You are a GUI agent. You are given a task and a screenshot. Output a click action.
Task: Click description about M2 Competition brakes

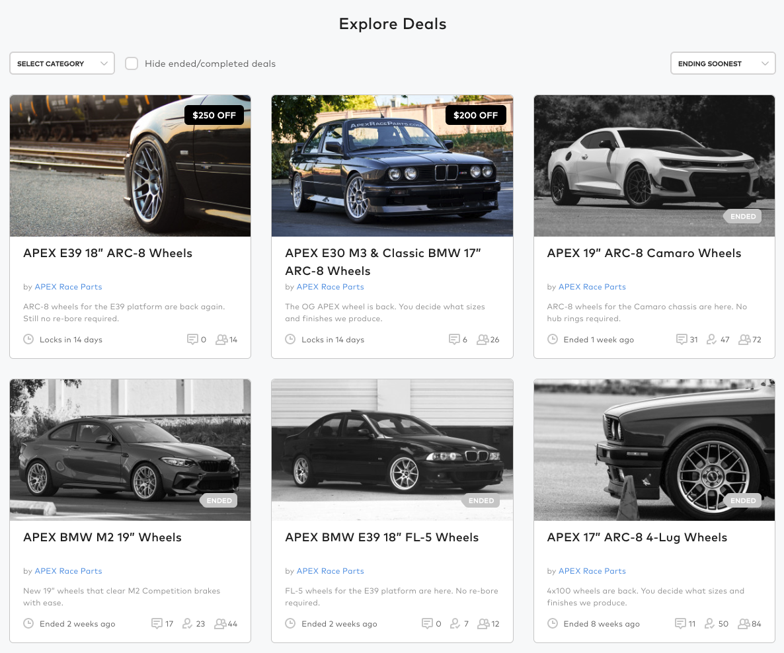tap(122, 597)
